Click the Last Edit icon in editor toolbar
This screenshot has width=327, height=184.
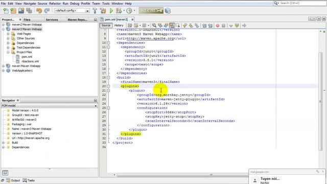[x=130, y=26]
